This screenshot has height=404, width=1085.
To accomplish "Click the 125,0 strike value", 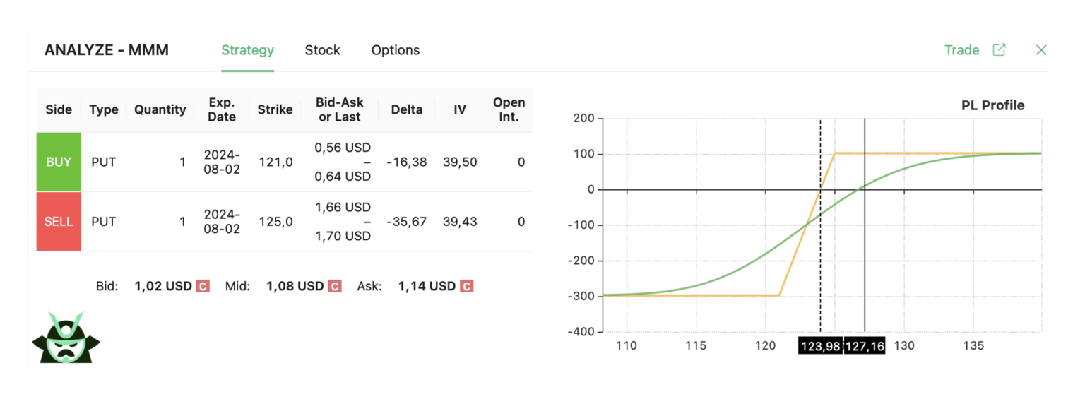I will click(x=275, y=222).
